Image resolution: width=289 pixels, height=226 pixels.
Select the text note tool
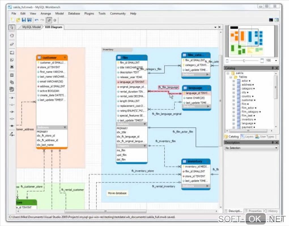click(x=12, y=60)
